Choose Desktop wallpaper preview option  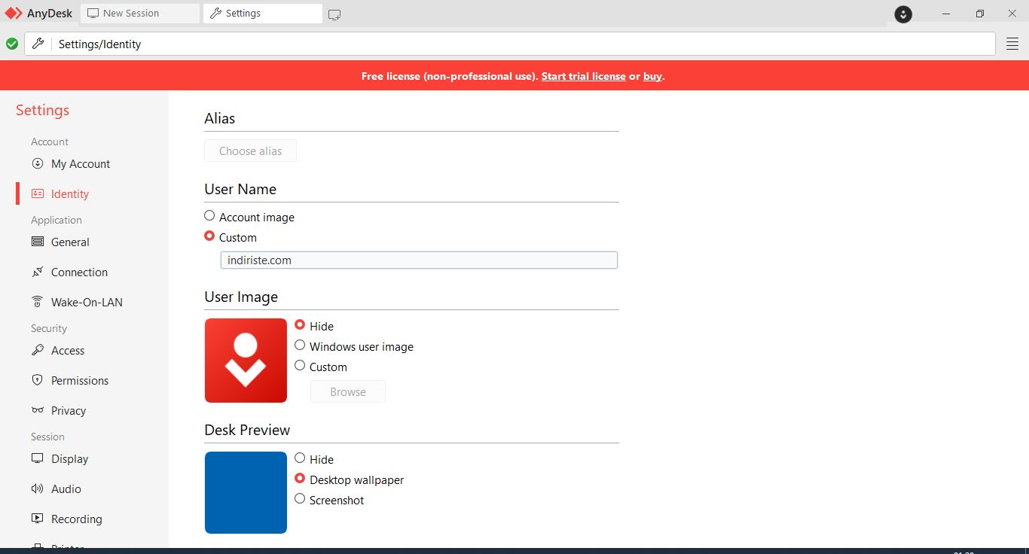(x=300, y=479)
